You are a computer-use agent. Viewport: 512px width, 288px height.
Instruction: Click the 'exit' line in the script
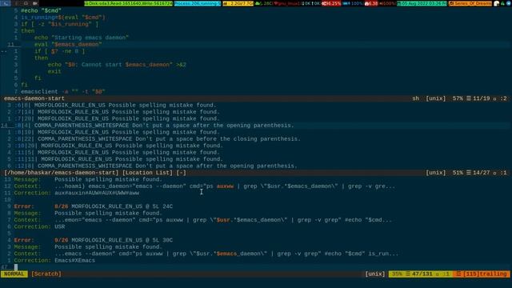[x=54, y=71]
